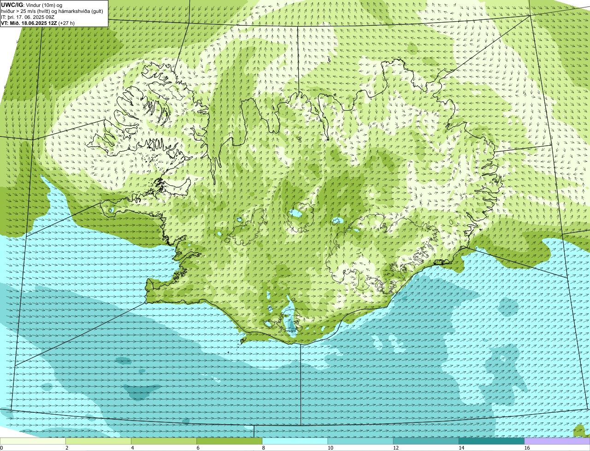The image size is (590, 451).
Task: Click the 4–6 m/s green legend swatch
Action: pyautogui.click(x=164, y=441)
